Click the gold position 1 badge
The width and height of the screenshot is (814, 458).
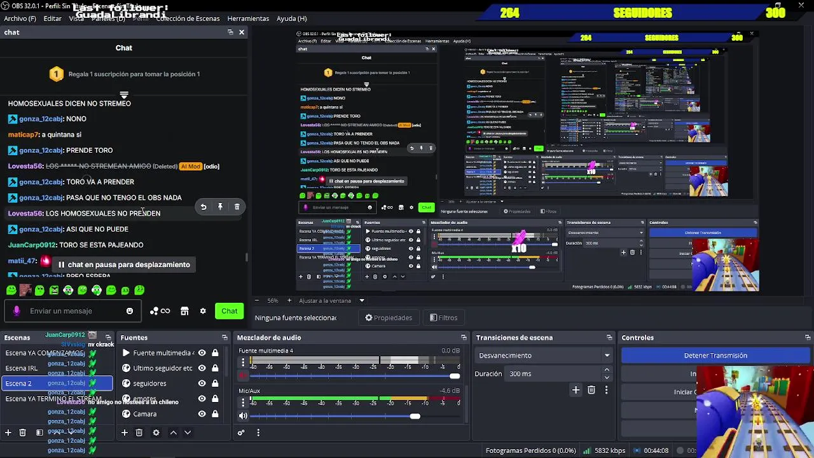pos(56,74)
